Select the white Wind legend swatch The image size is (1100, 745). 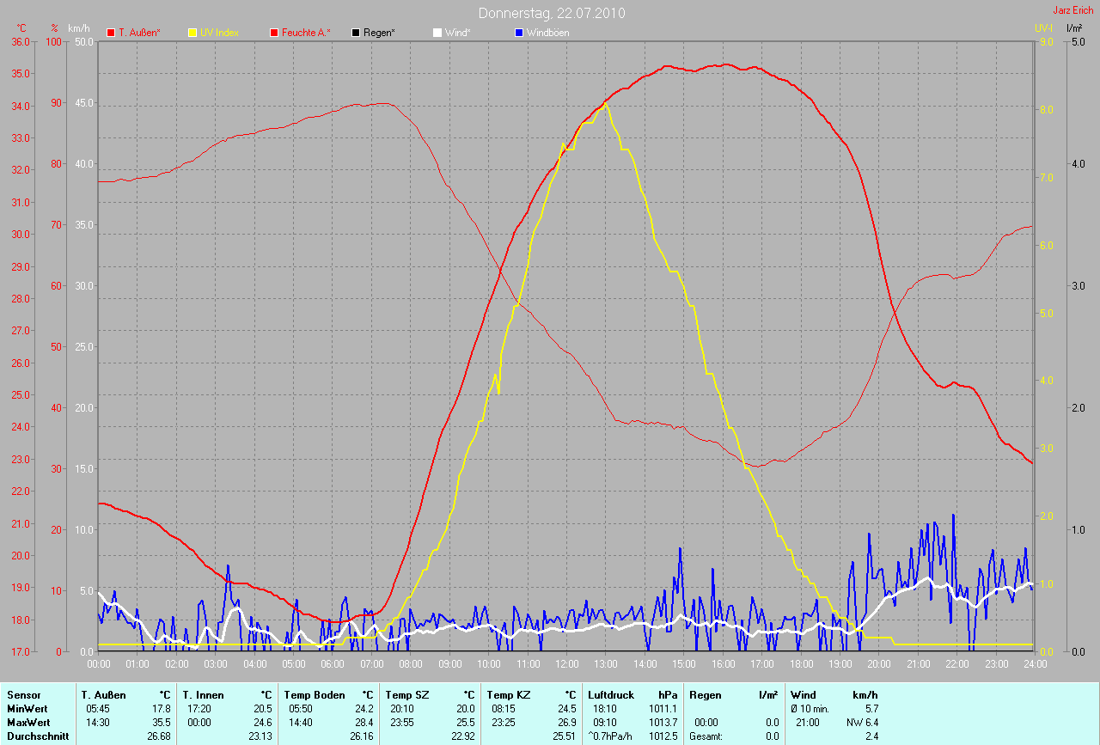[x=437, y=33]
